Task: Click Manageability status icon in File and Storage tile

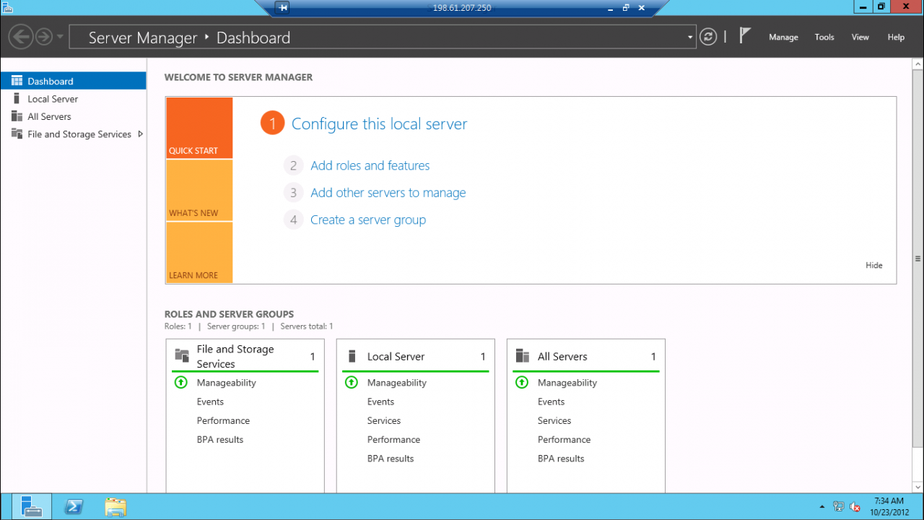Action: coord(181,382)
